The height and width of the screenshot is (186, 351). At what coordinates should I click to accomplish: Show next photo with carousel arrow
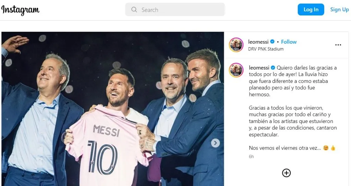(215, 143)
